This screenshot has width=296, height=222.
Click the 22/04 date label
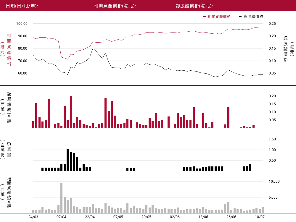click(90, 217)
